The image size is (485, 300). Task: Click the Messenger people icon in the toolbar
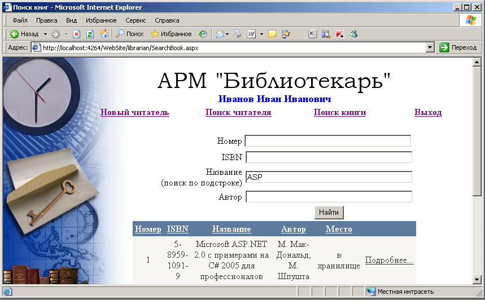(353, 34)
